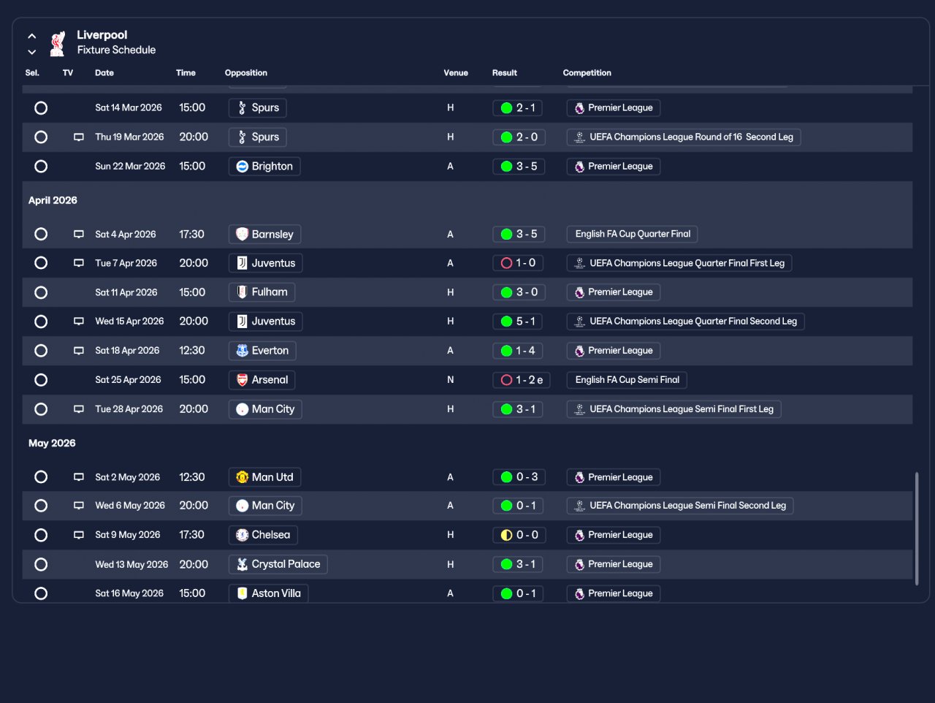935x703 pixels.
Task: Select the Sat 4 Apr Barnsley fixture radio
Action: pos(41,235)
